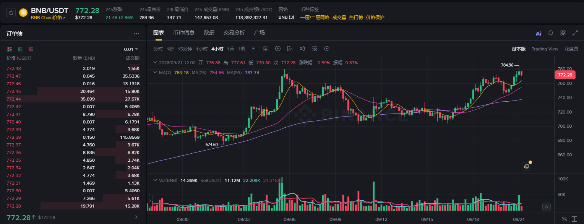Switch to the 交易分析 tab
Image resolution: width=584 pixels, height=224 pixels.
pyautogui.click(x=234, y=32)
